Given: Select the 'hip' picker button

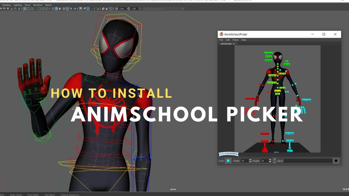Looking at the screenshot, I should coord(277,94).
